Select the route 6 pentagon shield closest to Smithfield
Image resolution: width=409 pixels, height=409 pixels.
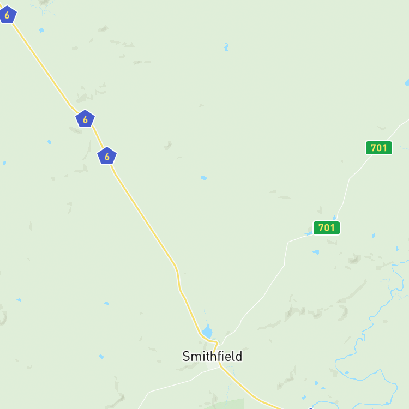[107, 156]
